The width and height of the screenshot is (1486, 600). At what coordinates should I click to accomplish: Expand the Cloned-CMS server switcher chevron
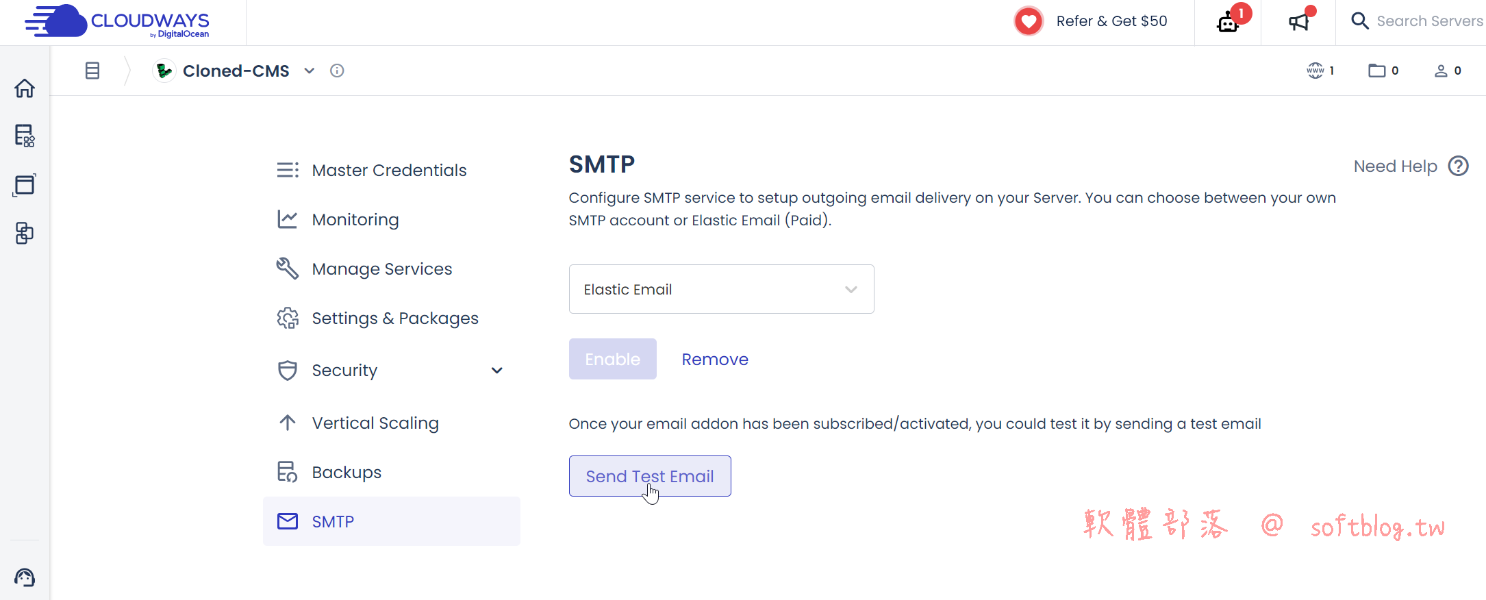point(310,71)
